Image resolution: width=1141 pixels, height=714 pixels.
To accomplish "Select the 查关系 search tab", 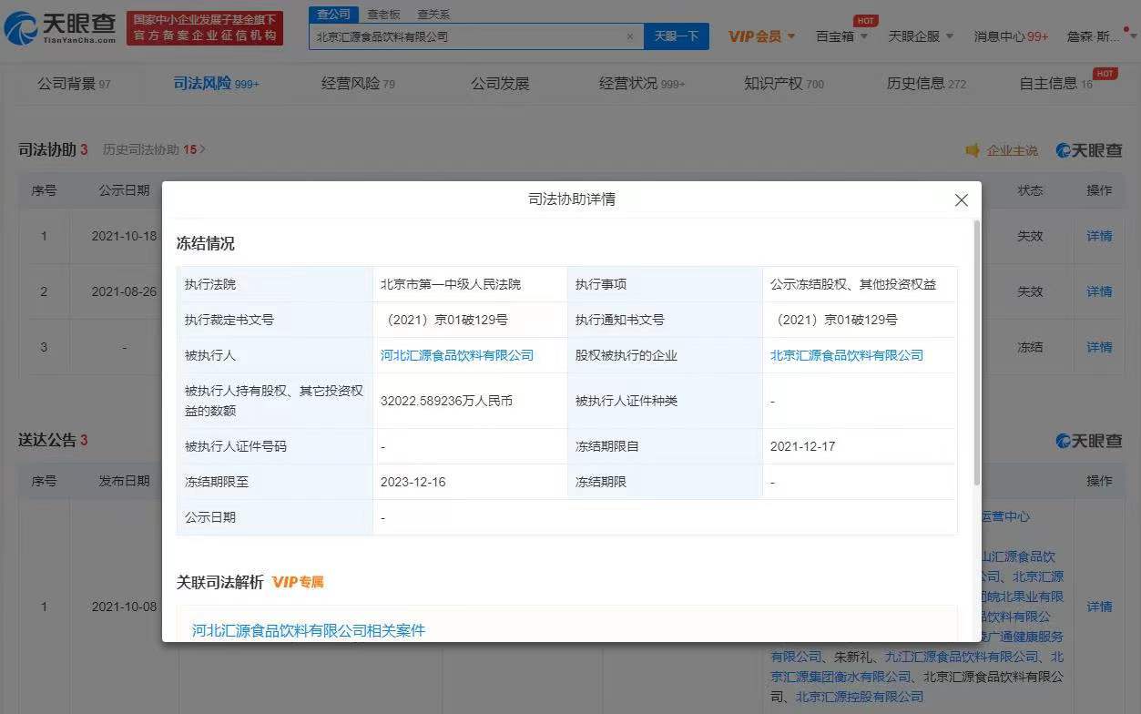I will click(x=433, y=15).
